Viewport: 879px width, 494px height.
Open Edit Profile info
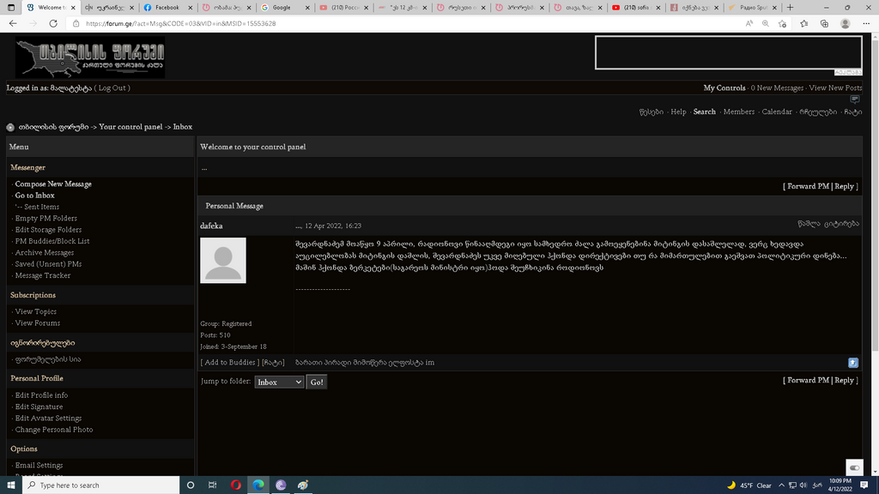pyautogui.click(x=41, y=395)
